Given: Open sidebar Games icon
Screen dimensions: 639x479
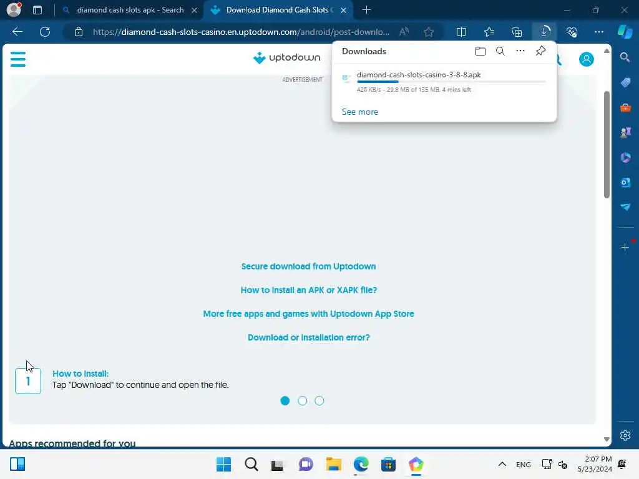Looking at the screenshot, I should tap(625, 132).
